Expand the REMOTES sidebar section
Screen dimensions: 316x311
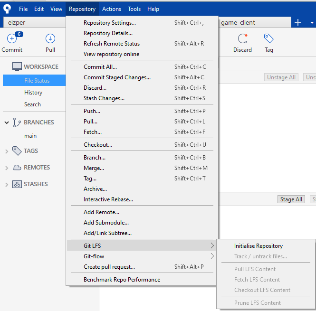pos(7,168)
